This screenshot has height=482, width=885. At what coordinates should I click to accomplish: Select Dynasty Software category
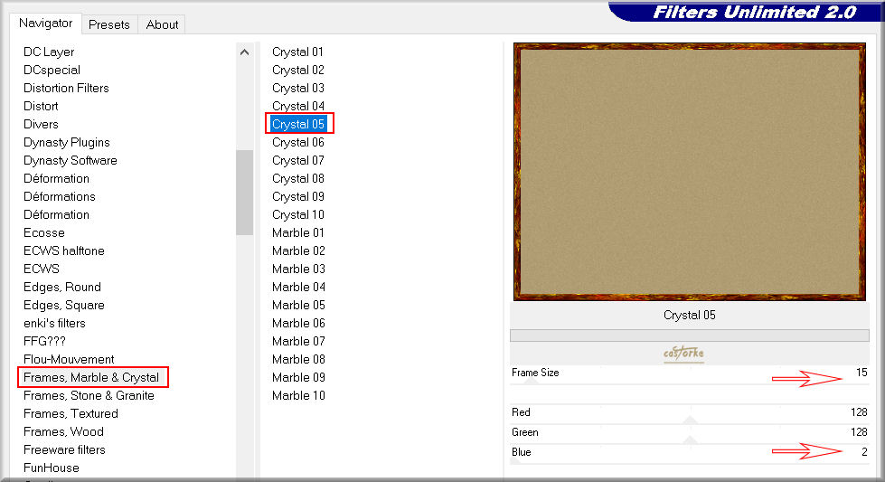(x=70, y=160)
